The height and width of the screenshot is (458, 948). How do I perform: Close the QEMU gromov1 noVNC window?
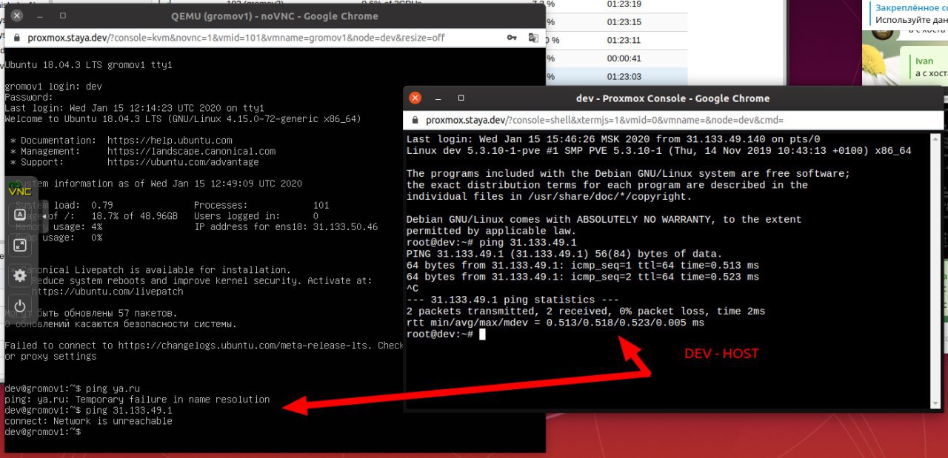coord(17,16)
